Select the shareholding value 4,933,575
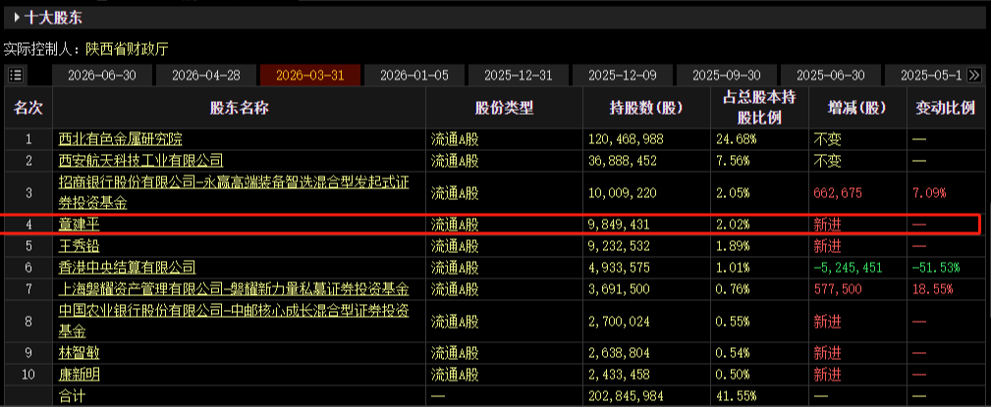This screenshot has width=991, height=407. click(x=619, y=268)
